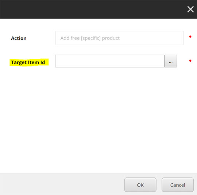
Task: Click the highlighted Target Item Id label
Action: [x=28, y=62]
